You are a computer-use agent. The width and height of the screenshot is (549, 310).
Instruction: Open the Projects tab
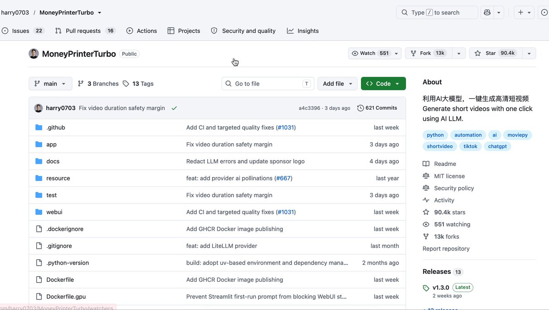pos(184,31)
